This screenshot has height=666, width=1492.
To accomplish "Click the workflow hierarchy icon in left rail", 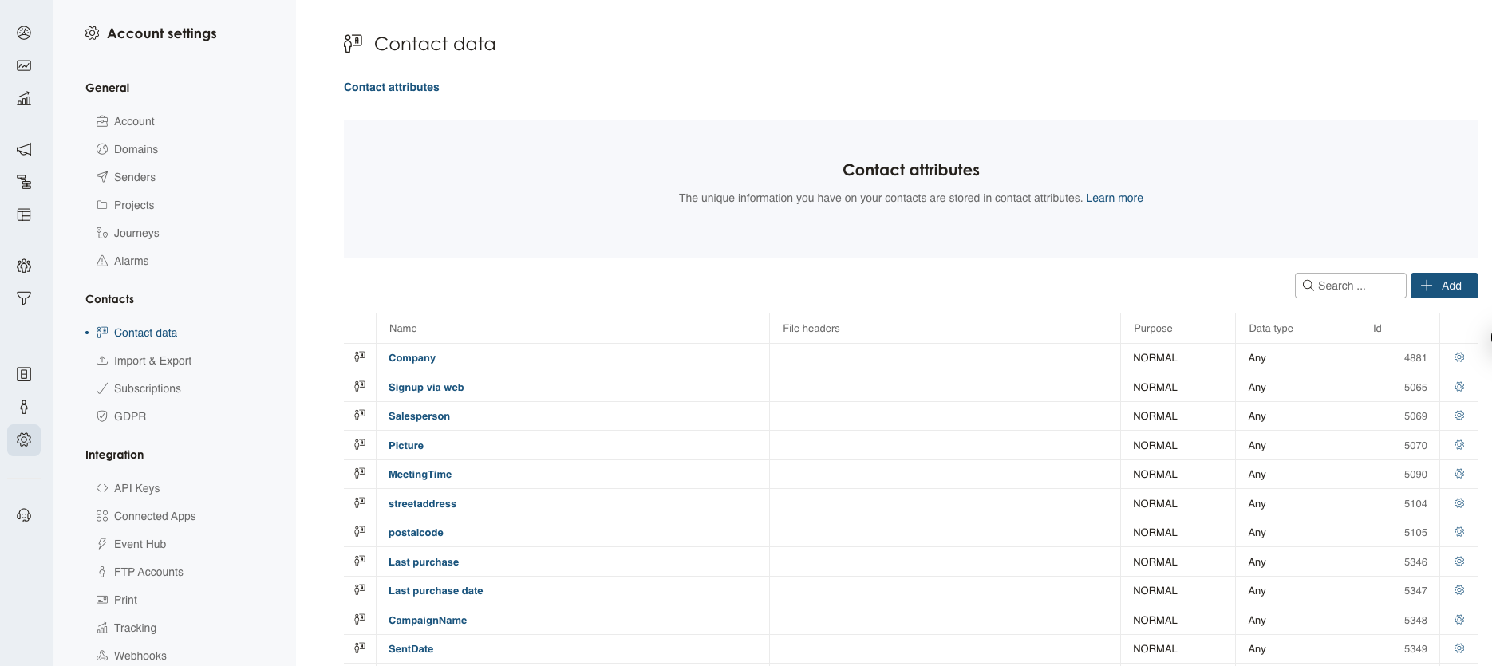I will pos(24,182).
